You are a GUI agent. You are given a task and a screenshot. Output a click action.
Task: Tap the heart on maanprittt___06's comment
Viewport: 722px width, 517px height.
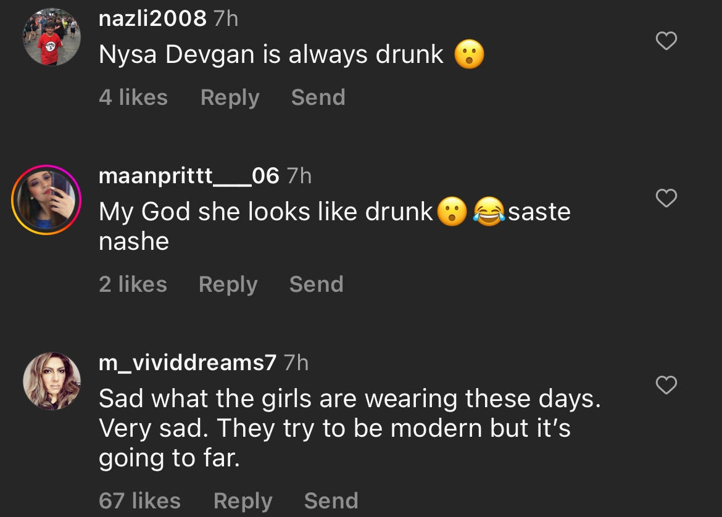[x=666, y=198]
